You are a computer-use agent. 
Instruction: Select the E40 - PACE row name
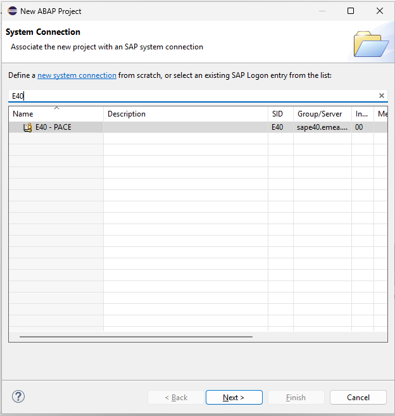pyautogui.click(x=53, y=127)
